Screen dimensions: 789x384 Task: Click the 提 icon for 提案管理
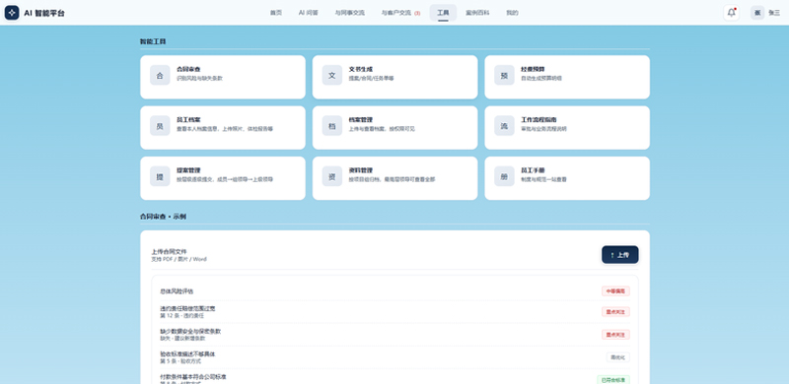point(160,176)
